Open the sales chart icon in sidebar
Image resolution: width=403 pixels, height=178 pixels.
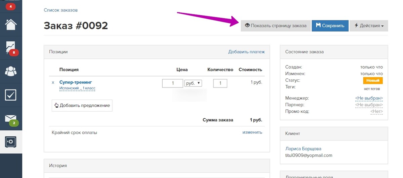click(x=11, y=48)
